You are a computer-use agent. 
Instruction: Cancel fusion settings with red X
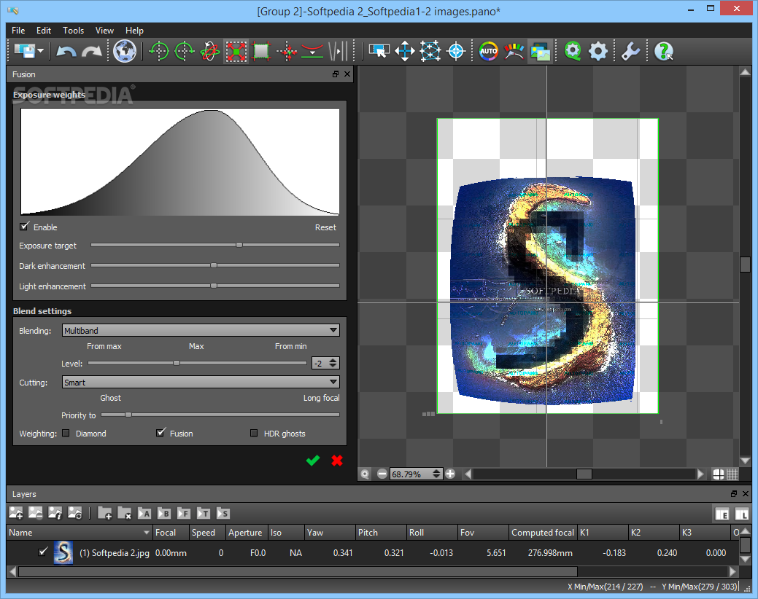point(337,461)
